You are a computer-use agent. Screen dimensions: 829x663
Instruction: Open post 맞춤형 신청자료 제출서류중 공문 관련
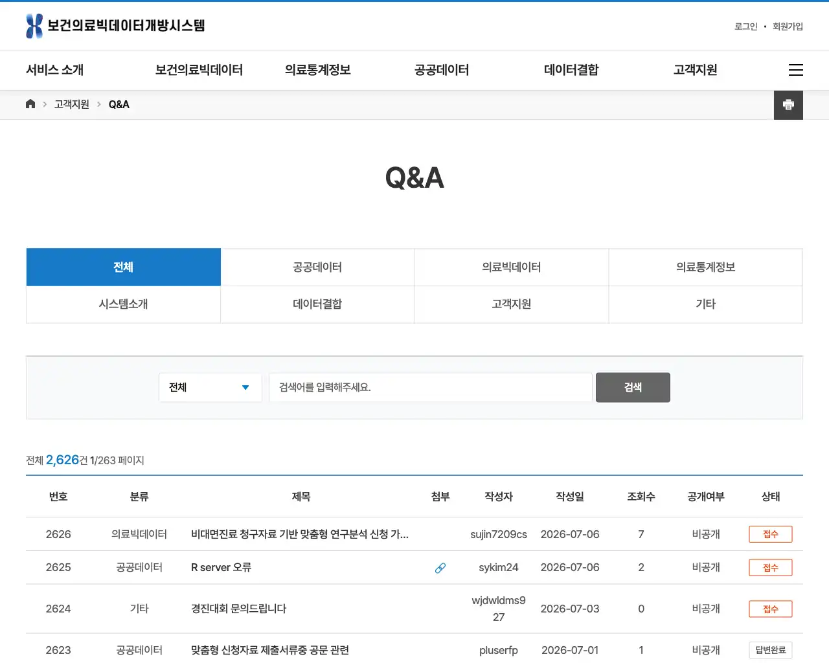(x=270, y=650)
